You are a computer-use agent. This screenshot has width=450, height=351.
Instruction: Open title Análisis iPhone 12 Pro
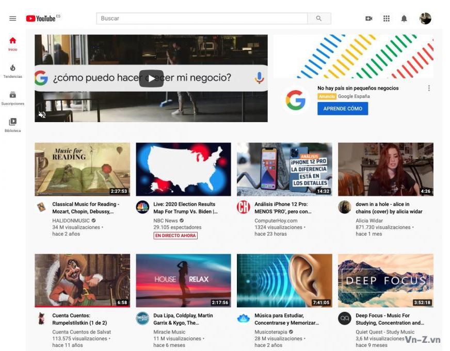[x=283, y=208]
